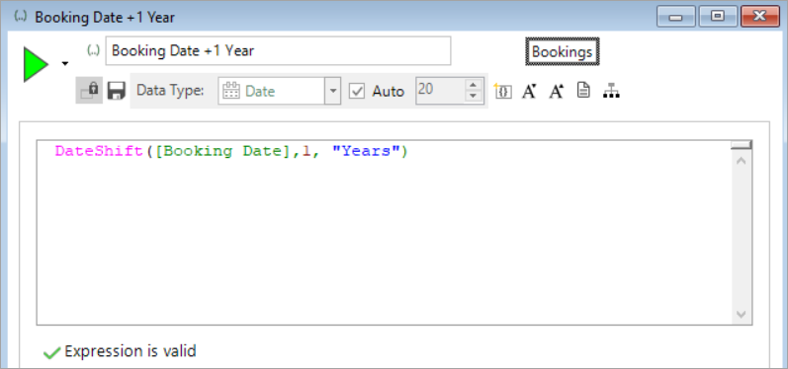Image resolution: width=788 pixels, height=369 pixels.
Task: Toggle the lock icon on the toolbar
Action: coord(89,90)
